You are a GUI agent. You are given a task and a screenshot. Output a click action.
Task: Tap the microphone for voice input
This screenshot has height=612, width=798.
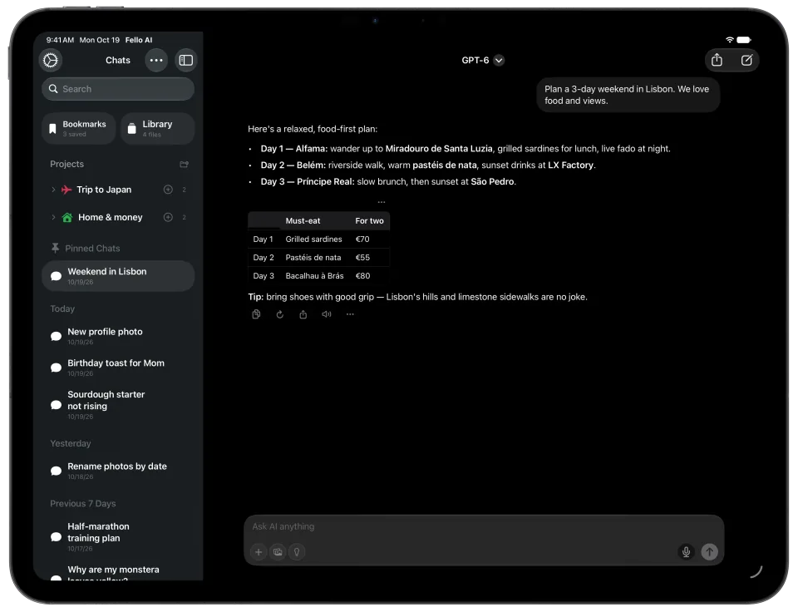coord(686,551)
